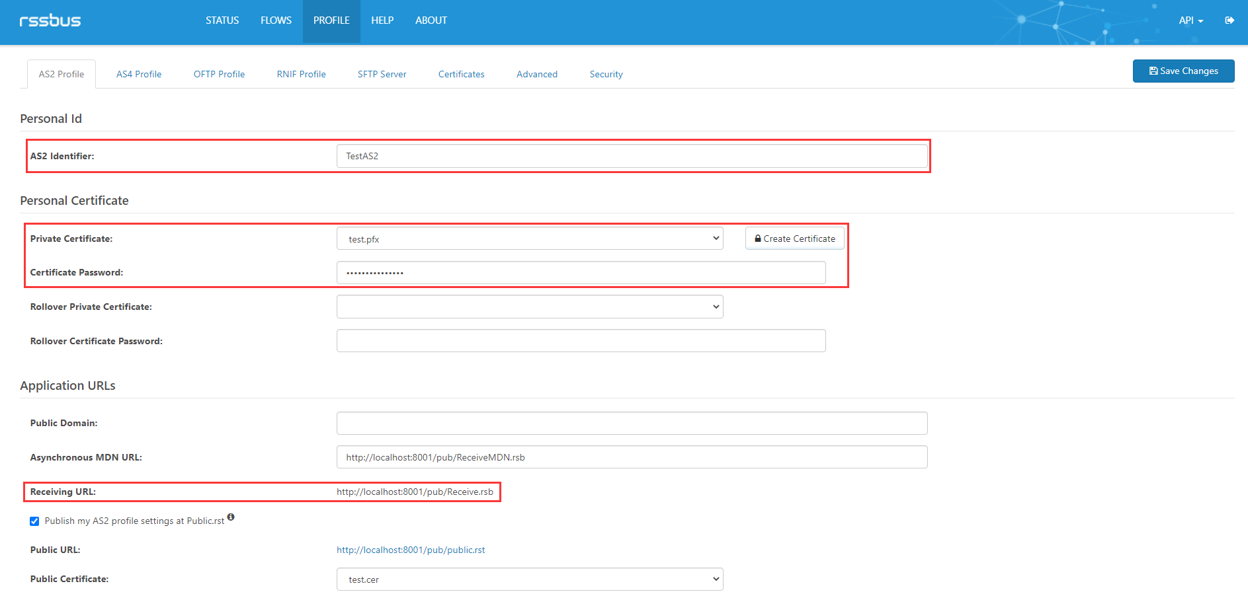Image resolution: width=1248 pixels, height=594 pixels.
Task: Open the public.rst Public URL link
Action: [x=411, y=550]
